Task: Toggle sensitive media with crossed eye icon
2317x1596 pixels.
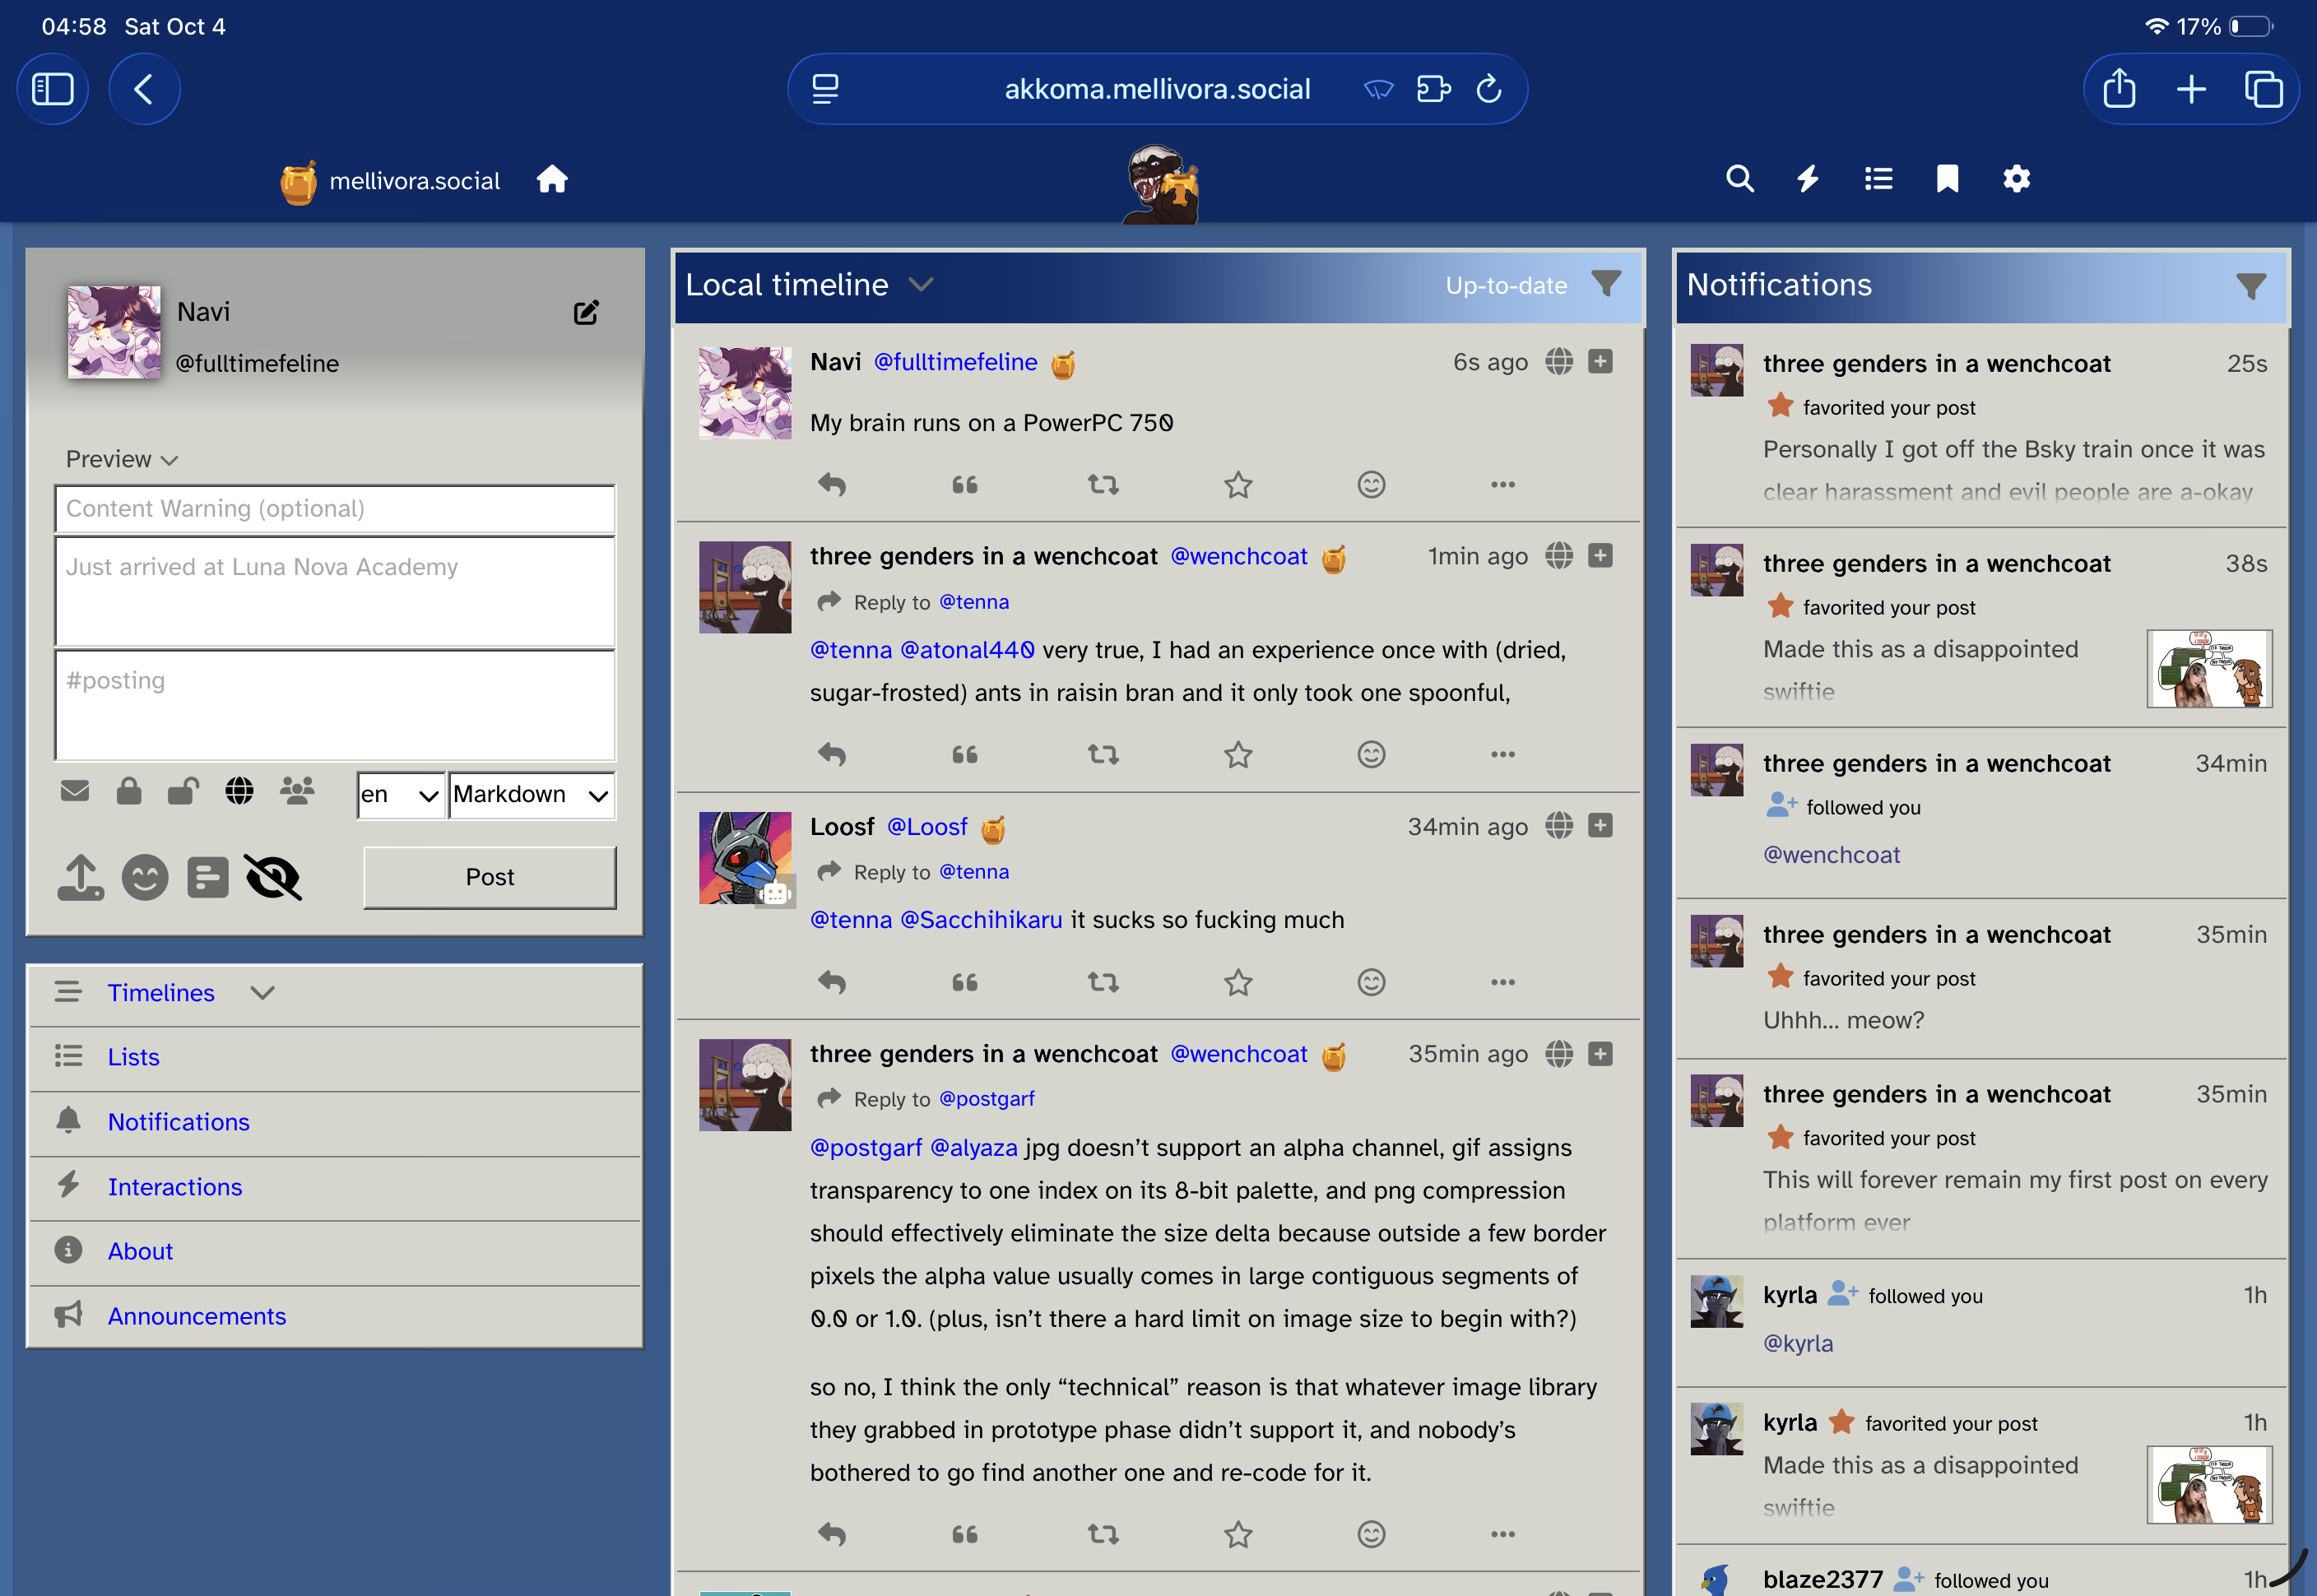Action: point(273,877)
